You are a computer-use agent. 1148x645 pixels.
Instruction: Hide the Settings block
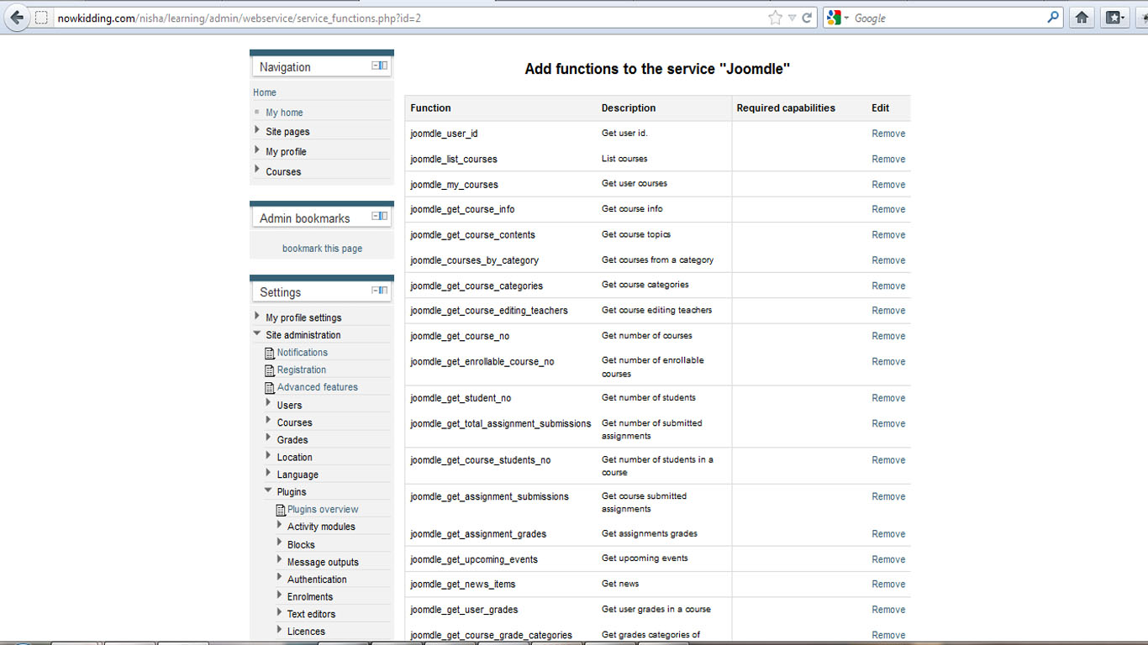tap(376, 291)
